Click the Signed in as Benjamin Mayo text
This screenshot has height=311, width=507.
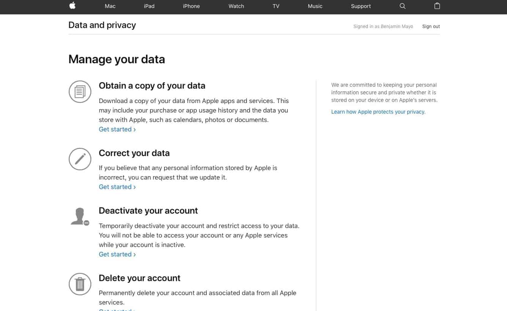point(383,27)
